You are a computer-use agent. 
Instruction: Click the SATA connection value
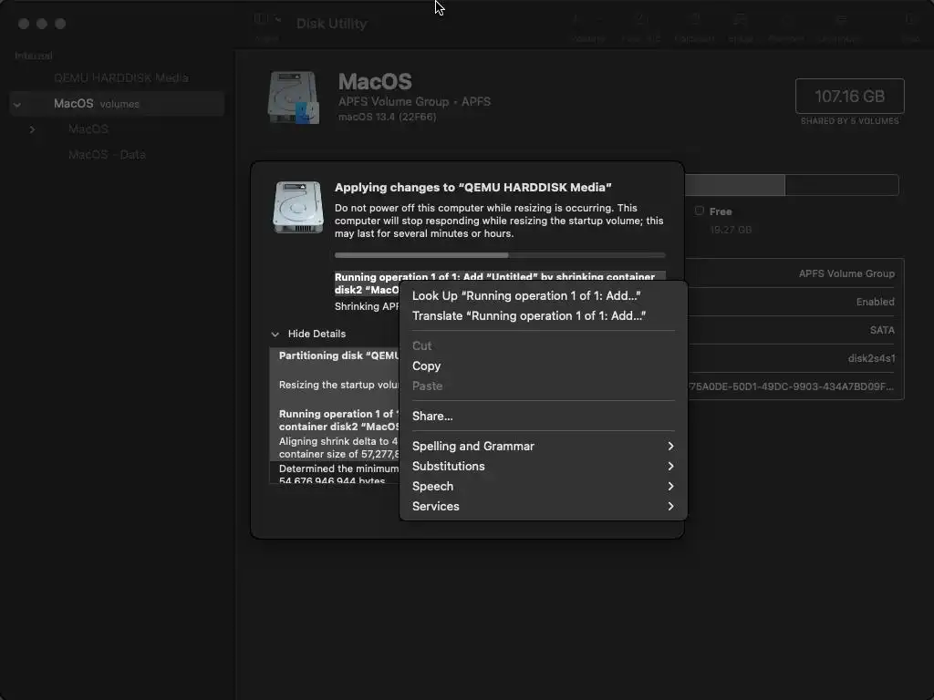(882, 330)
